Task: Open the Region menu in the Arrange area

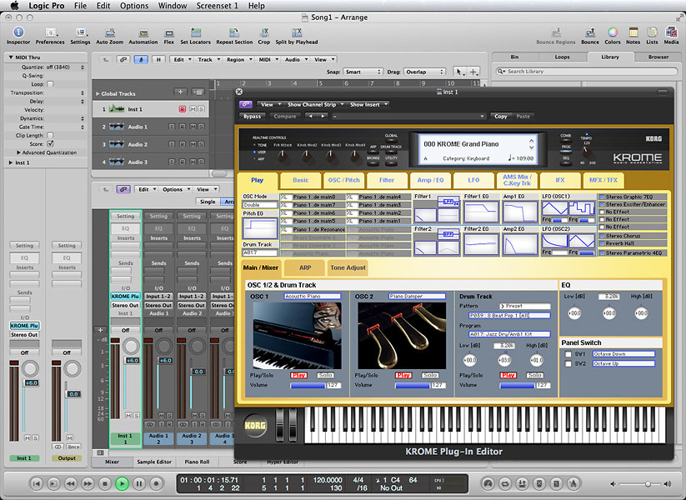Action: pos(239,59)
